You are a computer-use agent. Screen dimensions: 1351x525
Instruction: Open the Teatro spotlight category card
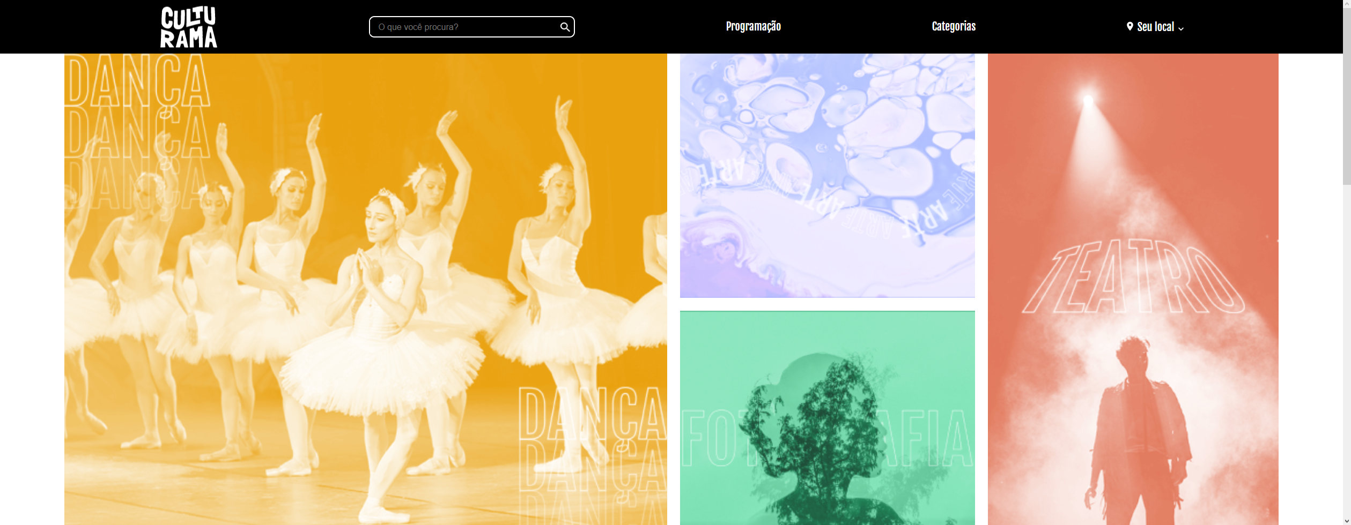pyautogui.click(x=1133, y=289)
